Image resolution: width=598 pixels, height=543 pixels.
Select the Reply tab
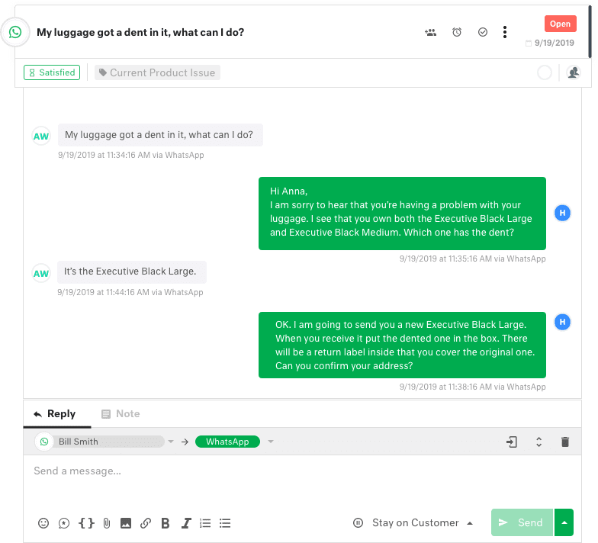click(55, 413)
